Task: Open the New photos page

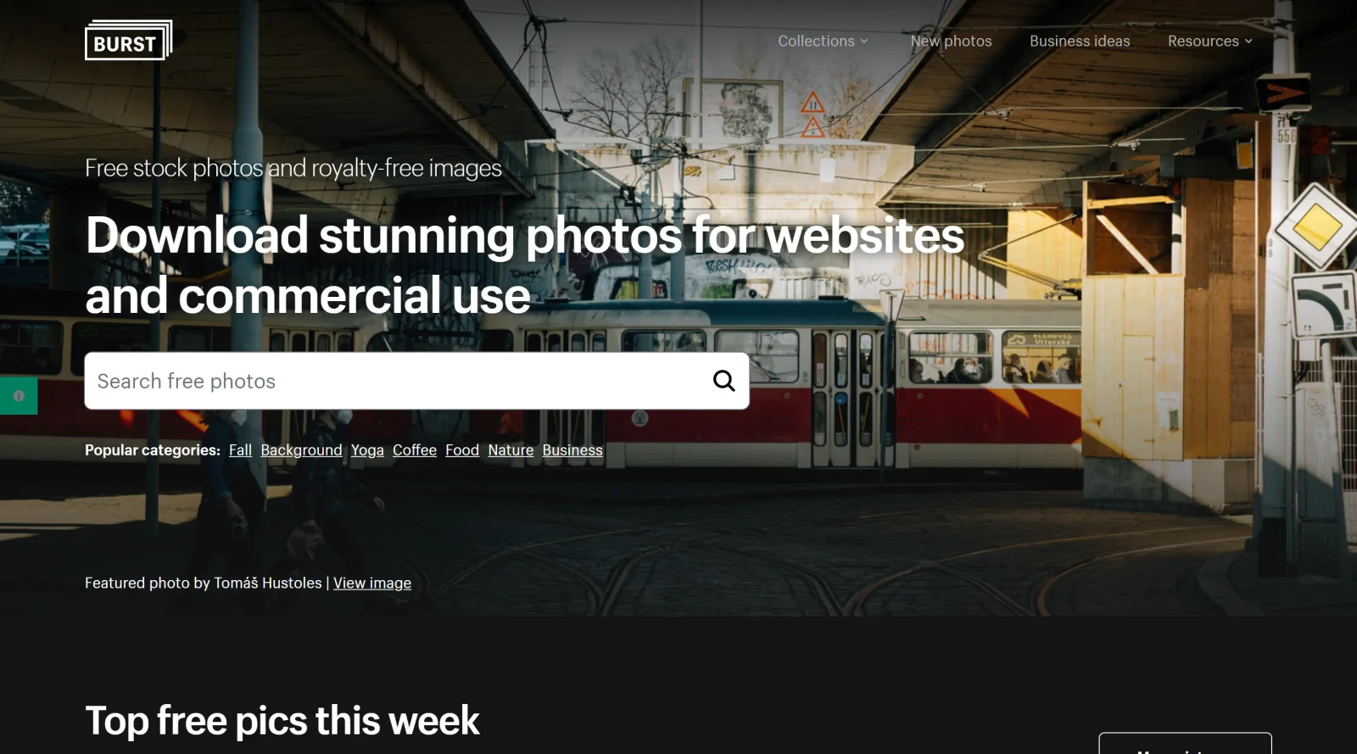Action: [951, 41]
